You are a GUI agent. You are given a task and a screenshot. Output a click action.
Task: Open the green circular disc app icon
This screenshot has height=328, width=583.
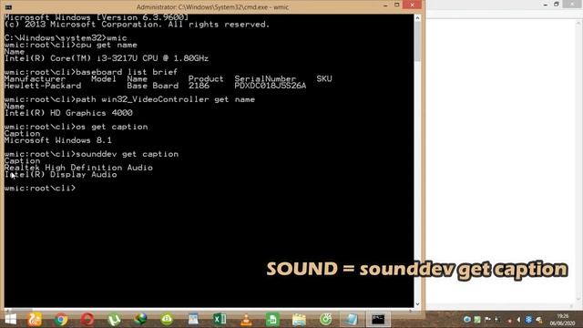(326, 320)
